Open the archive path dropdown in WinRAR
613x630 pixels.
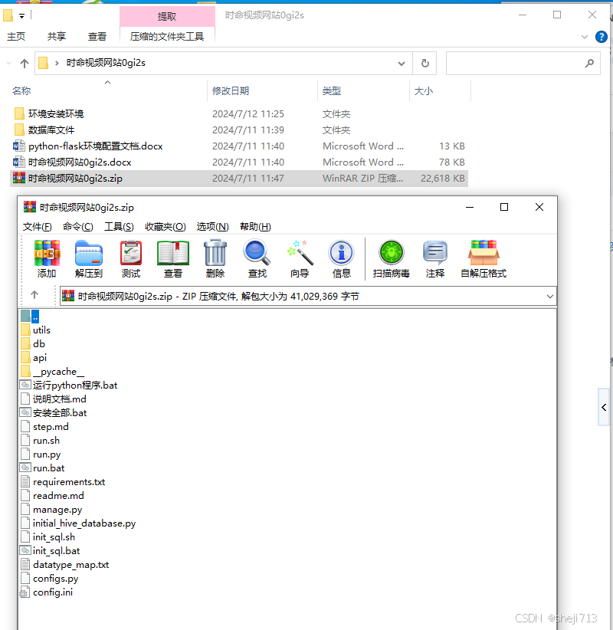(550, 296)
